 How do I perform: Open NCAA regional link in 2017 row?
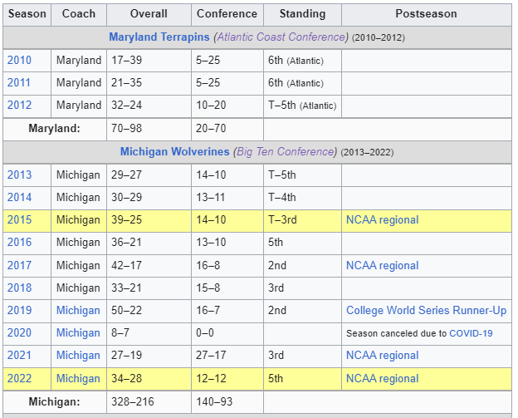pos(382,265)
